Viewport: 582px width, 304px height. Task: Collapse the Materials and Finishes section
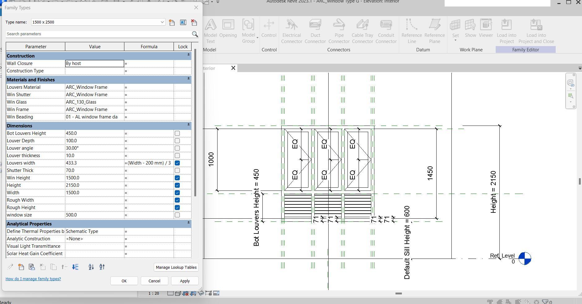[x=188, y=79]
